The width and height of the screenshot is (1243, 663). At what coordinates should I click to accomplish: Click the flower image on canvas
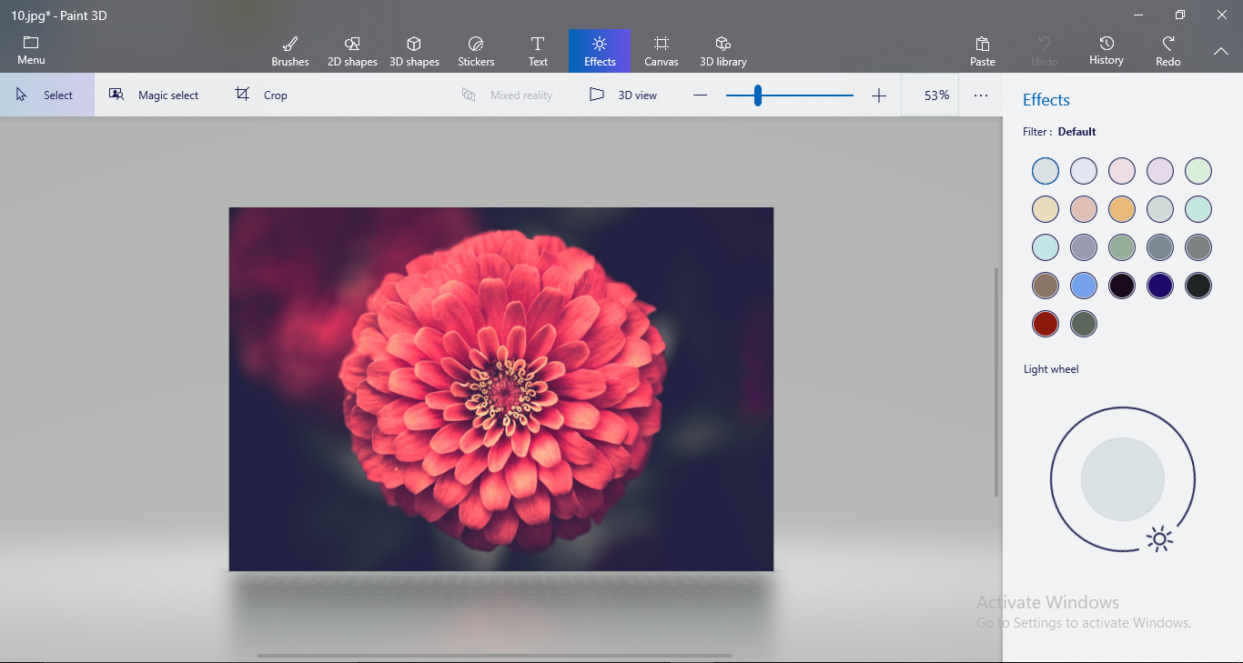(x=501, y=389)
